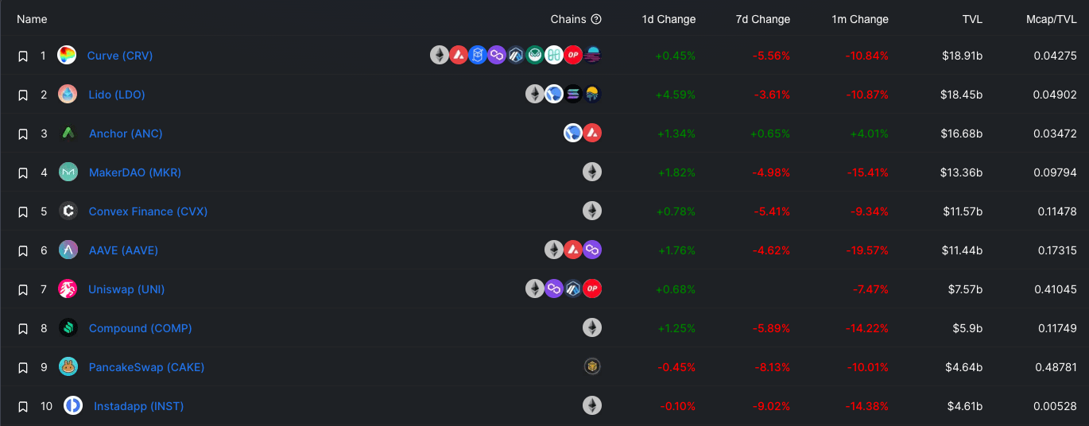Sort by Mcap/TVL column header
The height and width of the screenshot is (426, 1089).
[x=1051, y=19]
